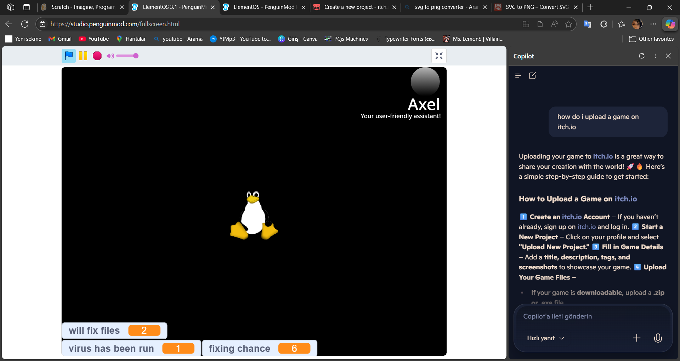This screenshot has width=680, height=361.
Task: View site information lock icon
Action: (x=42, y=24)
